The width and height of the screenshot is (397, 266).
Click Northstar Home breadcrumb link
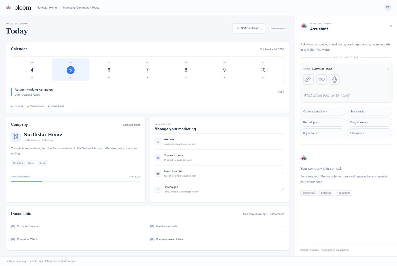[x=47, y=8]
